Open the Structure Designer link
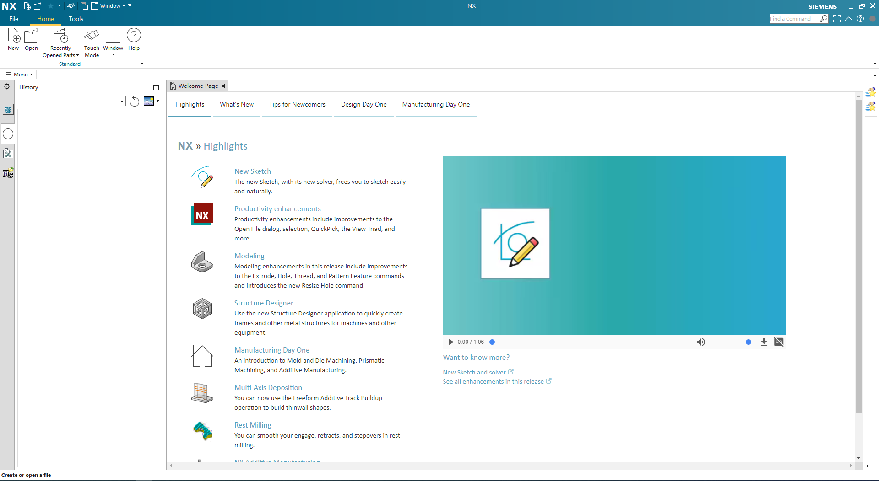The image size is (879, 481). [264, 303]
